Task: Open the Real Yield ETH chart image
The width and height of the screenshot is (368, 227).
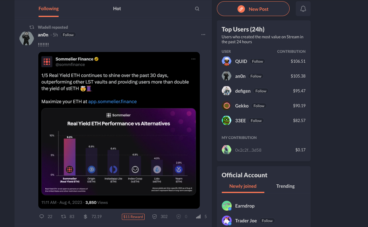Action: [118, 152]
